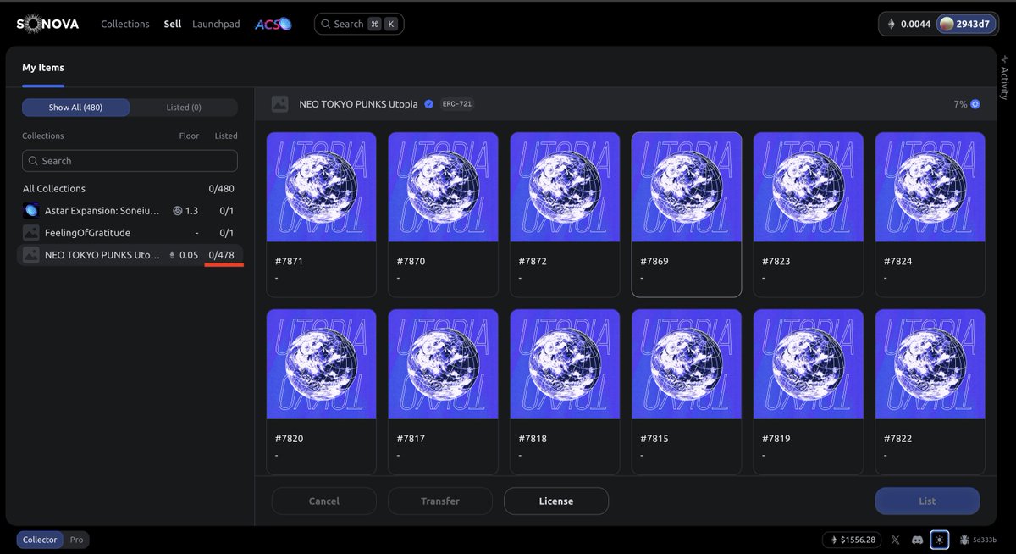Click the Cancel button
Image resolution: width=1016 pixels, height=554 pixels.
point(323,501)
